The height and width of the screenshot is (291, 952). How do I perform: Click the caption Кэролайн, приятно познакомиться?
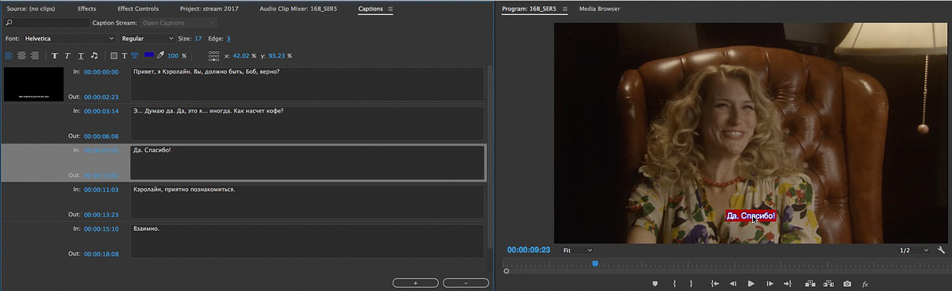[307, 202]
